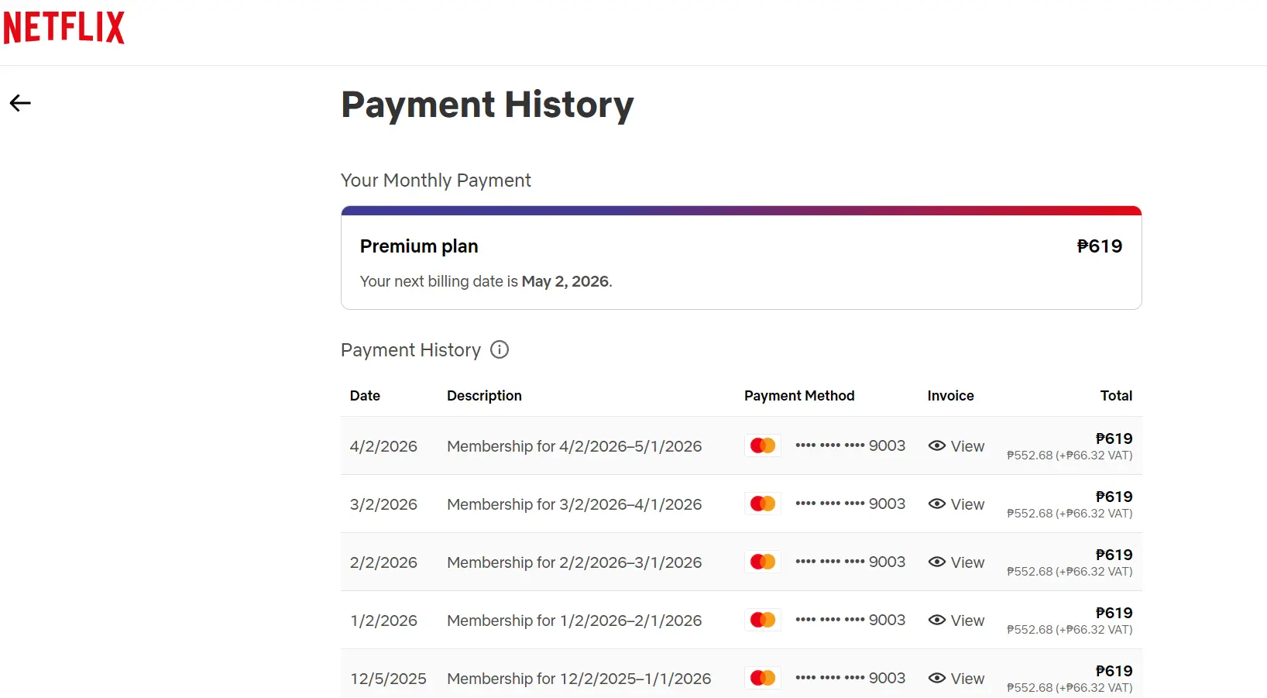This screenshot has height=698, width=1267.
Task: Click the ₱619 total in 4/2/2026 row
Action: pyautogui.click(x=1114, y=438)
